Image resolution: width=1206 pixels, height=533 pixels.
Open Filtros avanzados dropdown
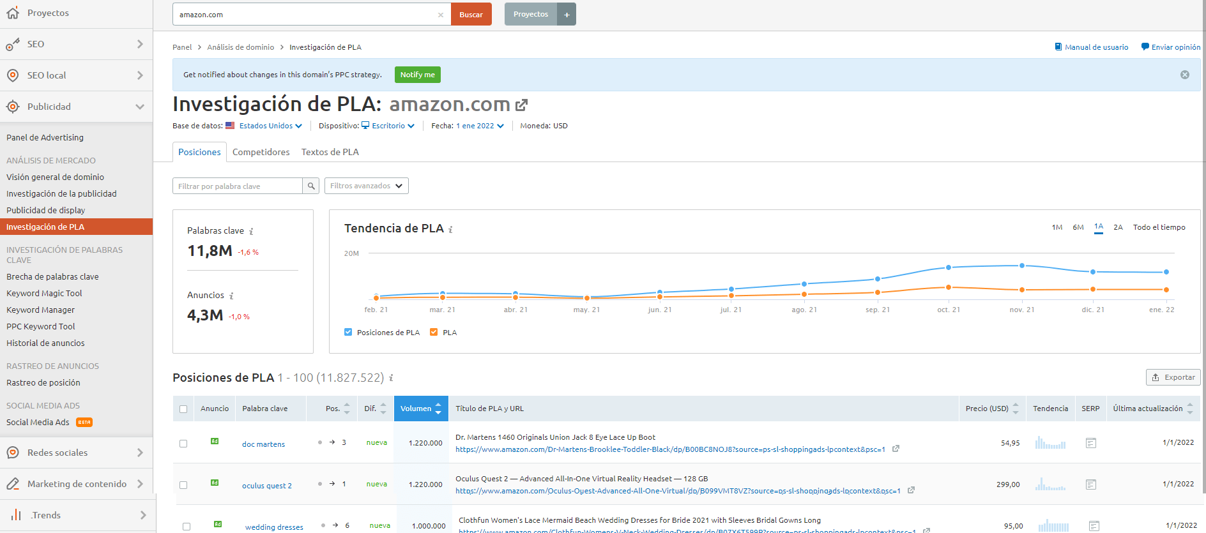click(367, 186)
